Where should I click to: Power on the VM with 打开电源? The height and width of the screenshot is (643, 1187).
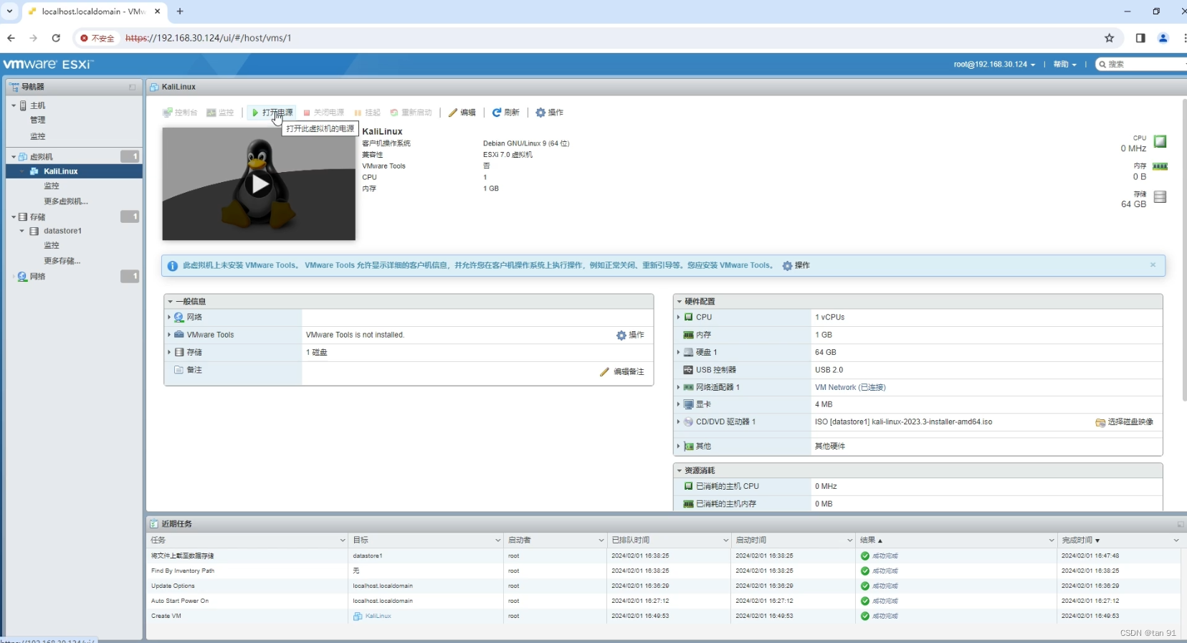tap(272, 113)
